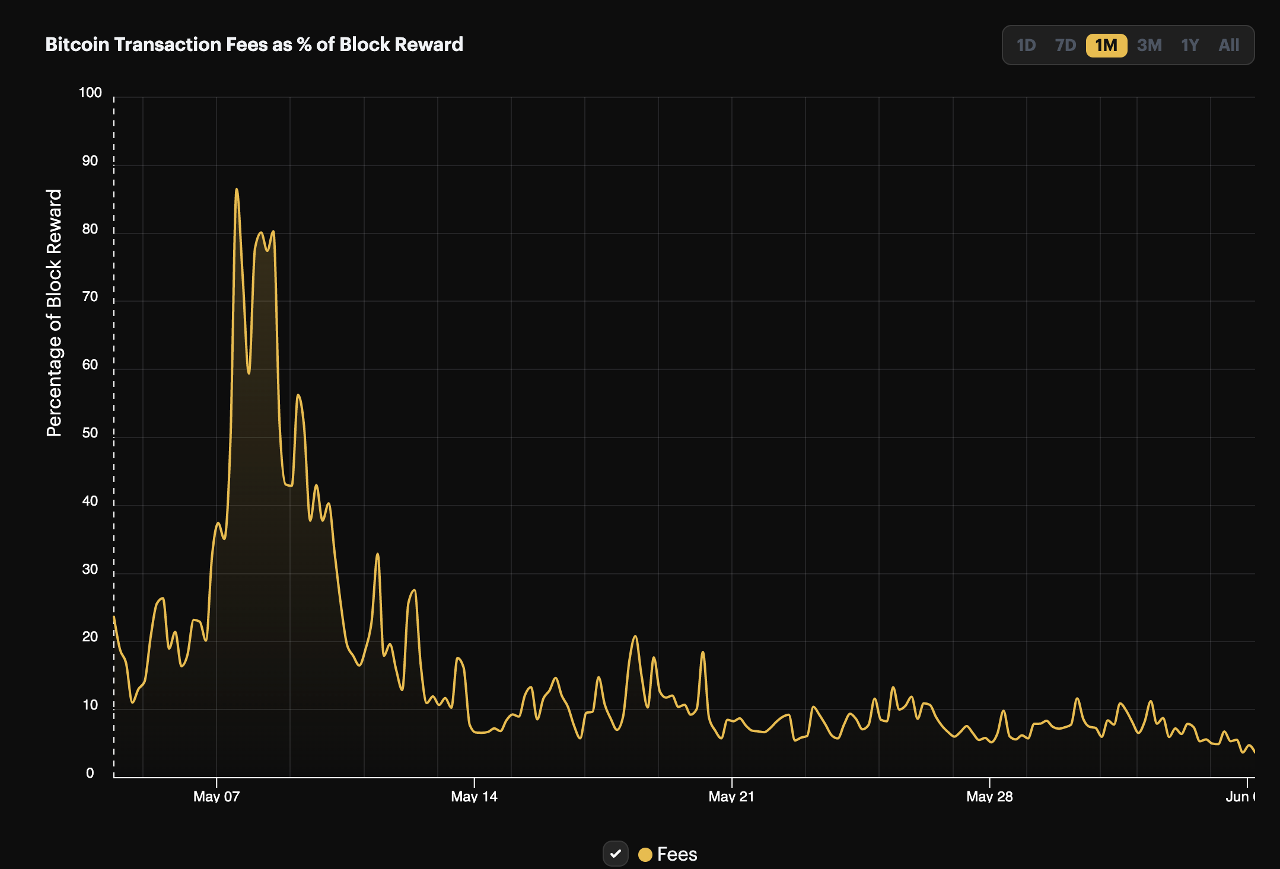Select the 1Y time range

click(1190, 44)
